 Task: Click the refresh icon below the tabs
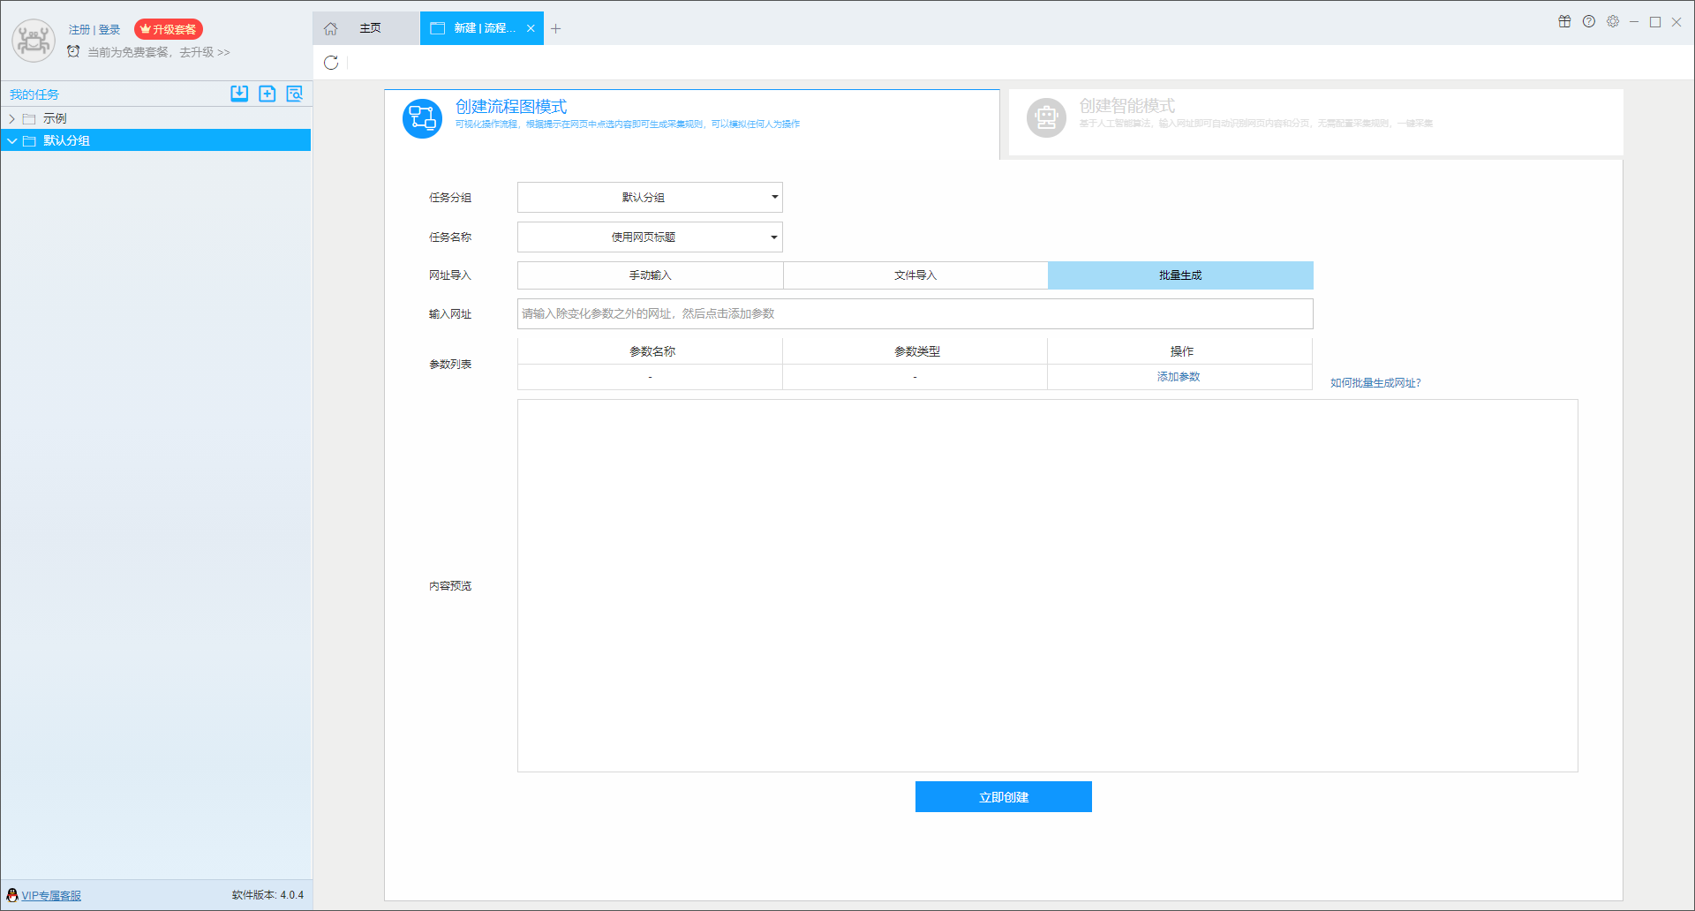click(331, 63)
